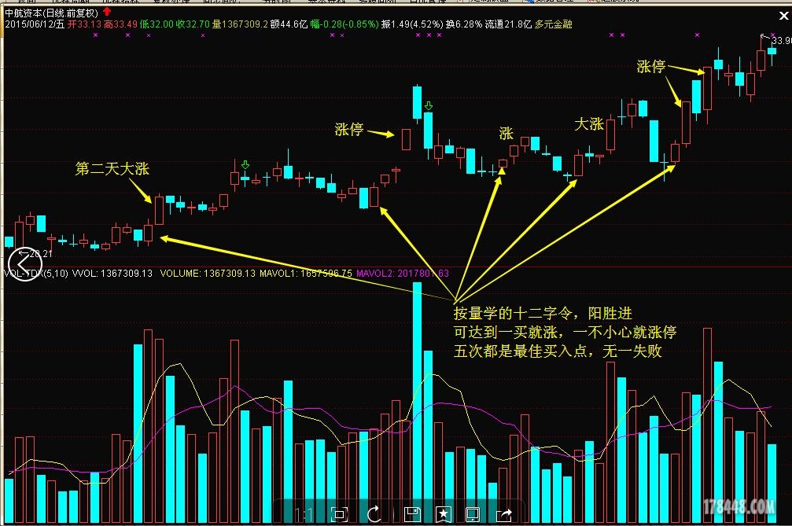
Task: Click the red up arrow beside stock title
Action: click(107, 12)
